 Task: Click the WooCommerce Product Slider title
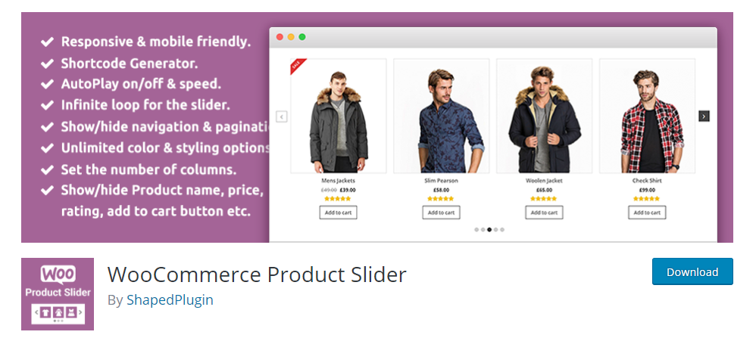pos(257,274)
